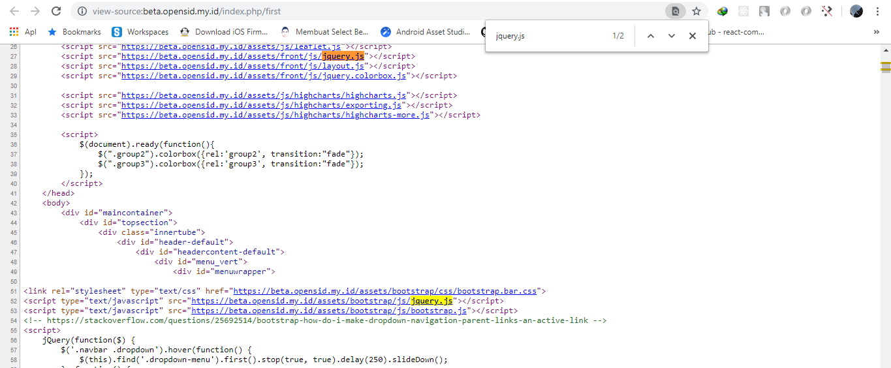Show hidden bookmarks with double chevron

(876, 31)
